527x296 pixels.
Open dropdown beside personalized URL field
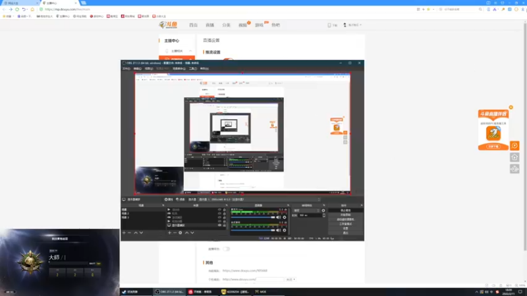point(291,279)
